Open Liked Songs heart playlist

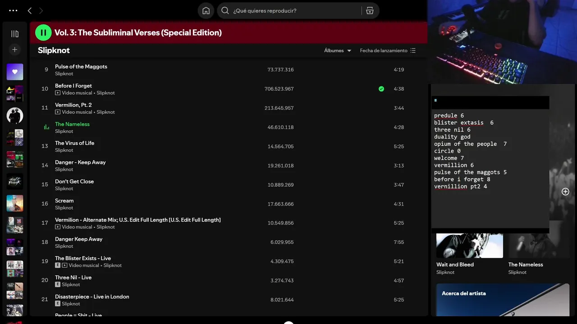click(x=15, y=72)
